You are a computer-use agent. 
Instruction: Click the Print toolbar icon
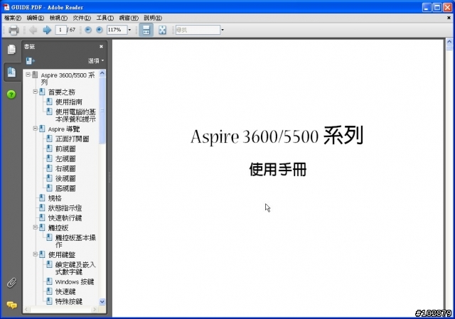coord(14,30)
